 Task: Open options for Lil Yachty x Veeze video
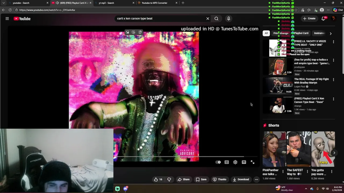click(x=334, y=42)
